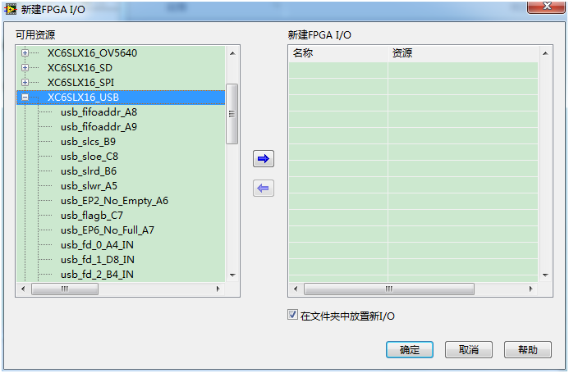Click left arrow of resource tree horizontal scrollbar

coord(23,289)
